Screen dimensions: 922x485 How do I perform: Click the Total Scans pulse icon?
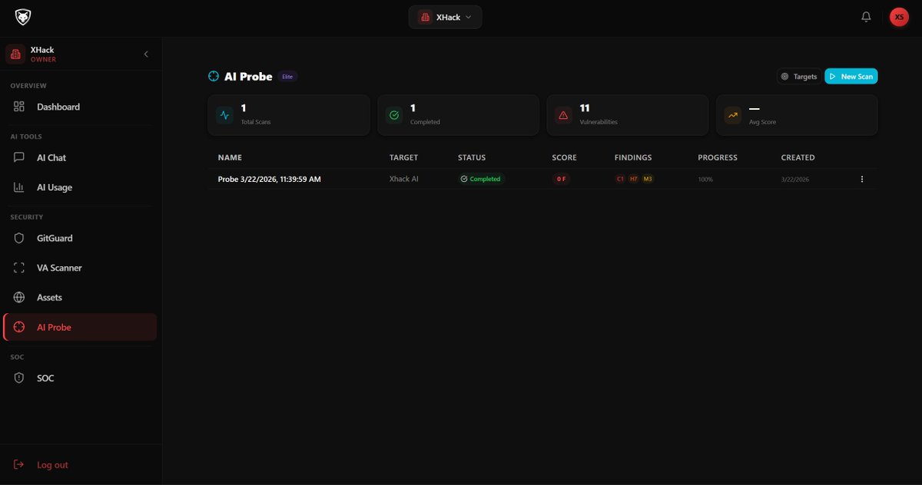click(x=224, y=115)
